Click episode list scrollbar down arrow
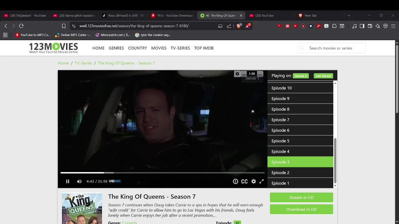The width and height of the screenshot is (399, 224). [335, 186]
